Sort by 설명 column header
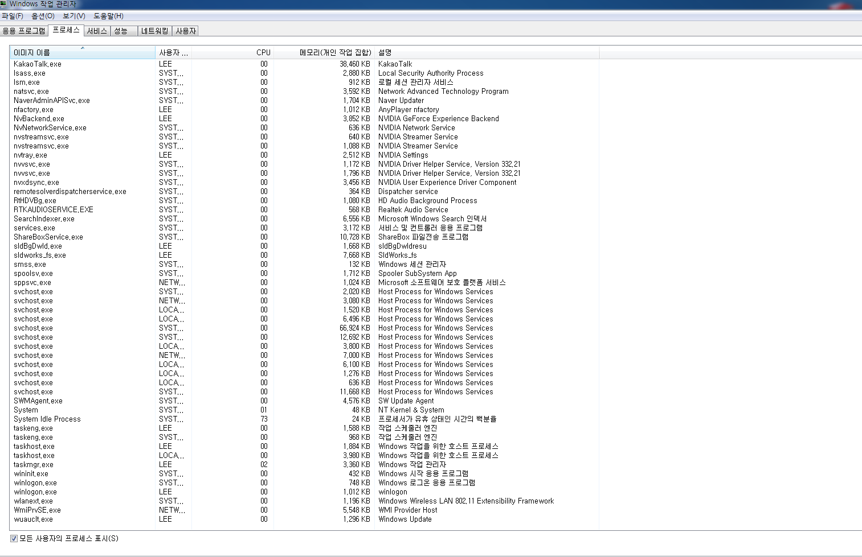 [x=487, y=52]
